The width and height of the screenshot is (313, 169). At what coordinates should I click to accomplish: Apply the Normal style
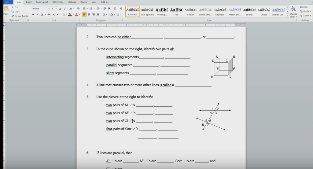point(133,12)
